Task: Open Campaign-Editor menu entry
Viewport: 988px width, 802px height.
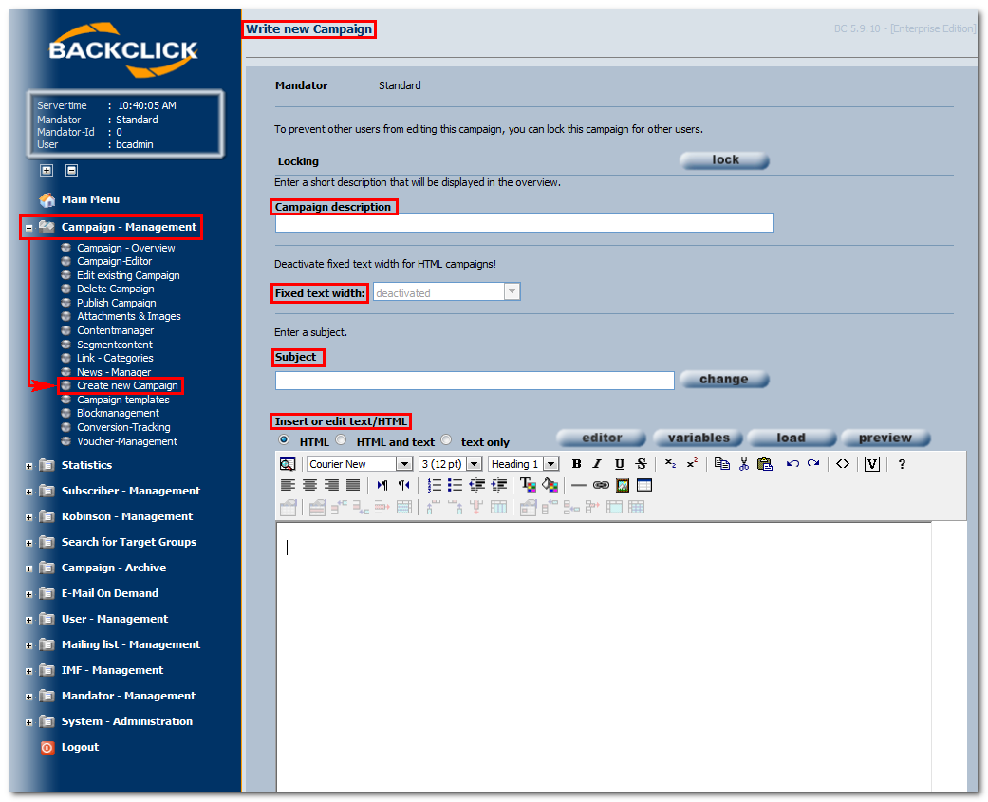Action: point(114,261)
